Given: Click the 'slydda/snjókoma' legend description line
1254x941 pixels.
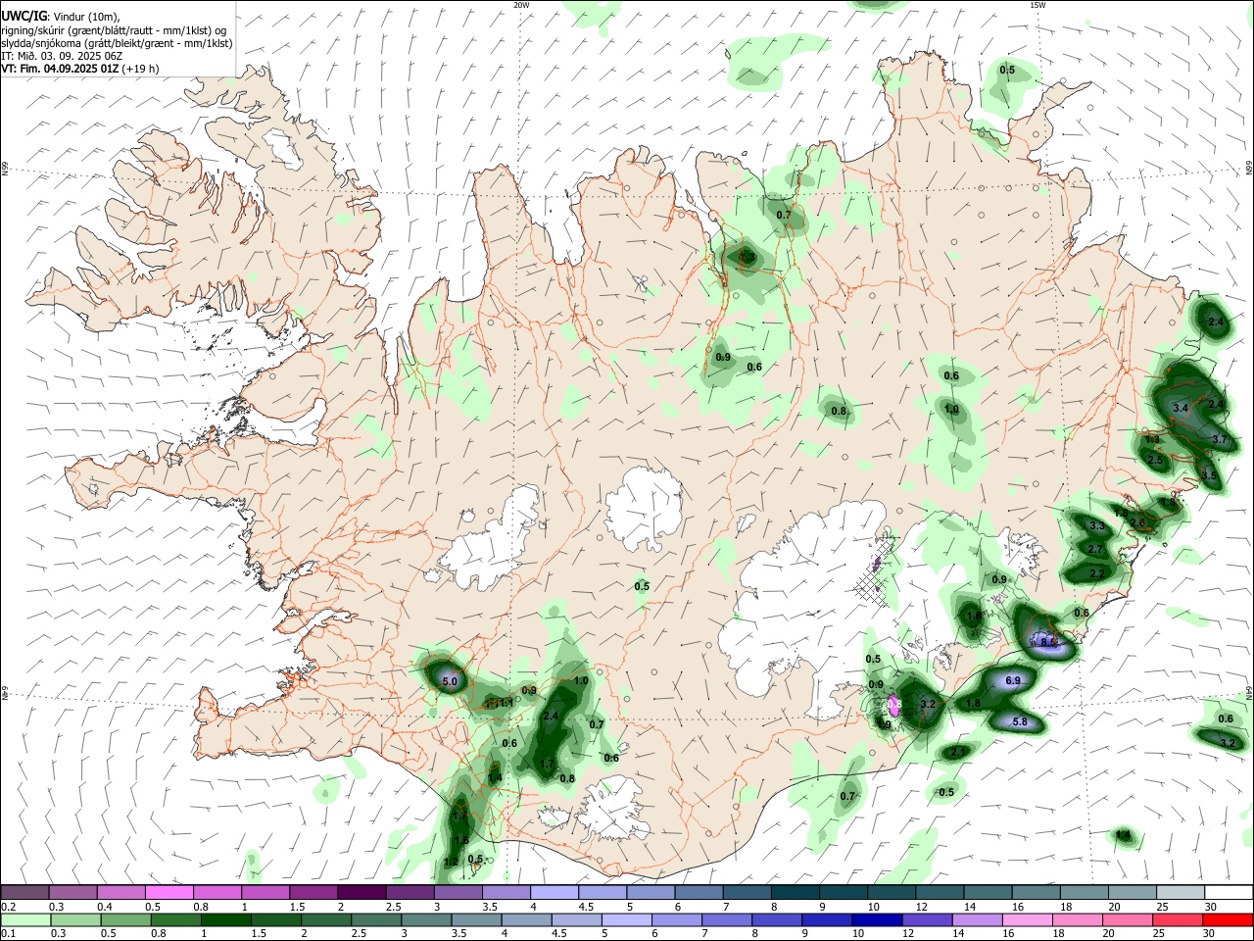Looking at the screenshot, I should coord(117,43).
